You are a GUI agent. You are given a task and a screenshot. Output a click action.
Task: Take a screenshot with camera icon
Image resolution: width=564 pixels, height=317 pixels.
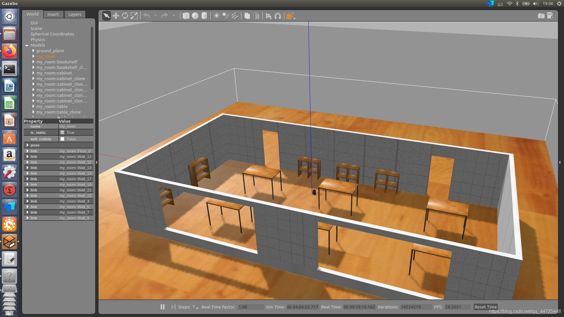click(x=541, y=16)
